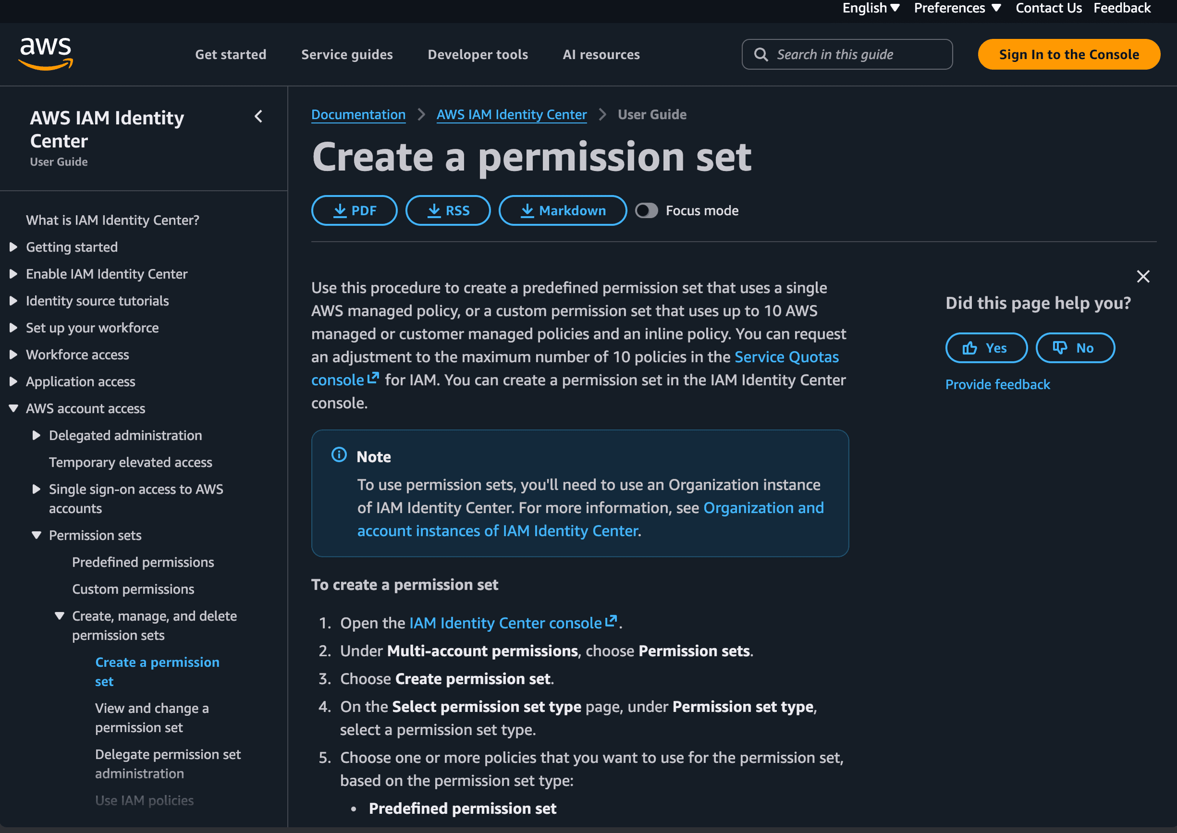This screenshot has height=833, width=1177.
Task: Open the Service guides menu
Action: [347, 54]
